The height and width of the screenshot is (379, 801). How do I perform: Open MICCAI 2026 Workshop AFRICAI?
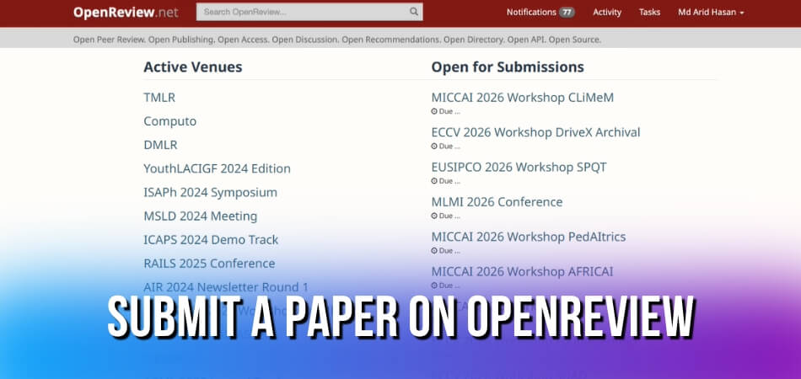(522, 272)
